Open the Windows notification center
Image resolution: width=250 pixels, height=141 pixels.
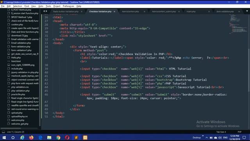coord(244,137)
